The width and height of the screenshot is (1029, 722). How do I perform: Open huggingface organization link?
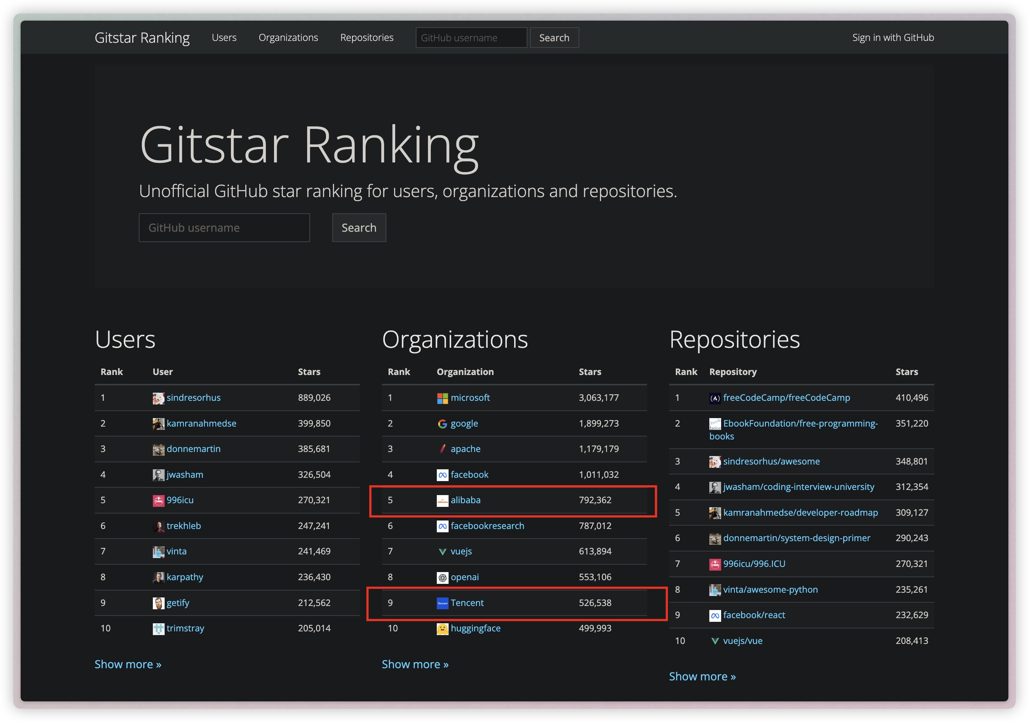(x=475, y=628)
